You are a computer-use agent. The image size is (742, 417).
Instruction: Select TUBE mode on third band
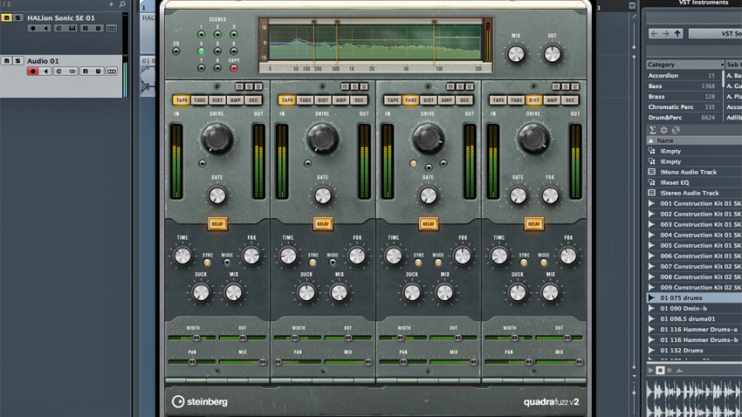[x=411, y=100]
